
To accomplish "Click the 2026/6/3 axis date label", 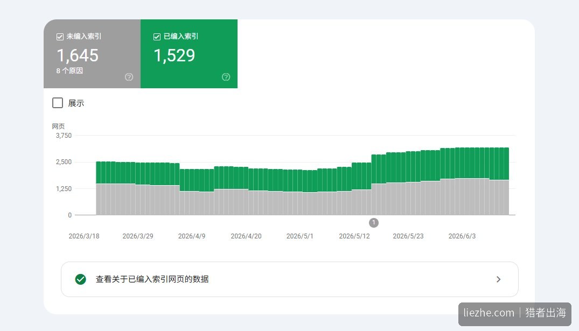I will tap(462, 236).
